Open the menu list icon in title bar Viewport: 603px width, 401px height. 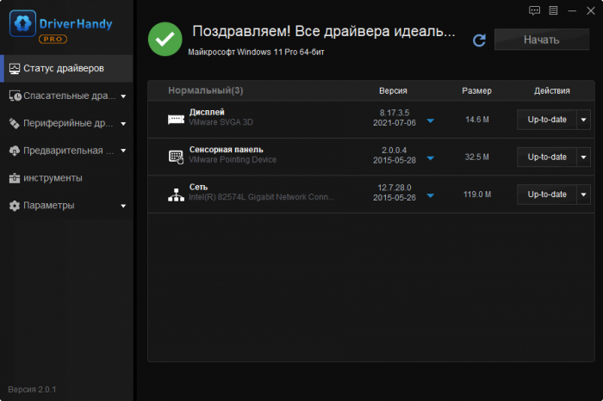pyautogui.click(x=552, y=10)
